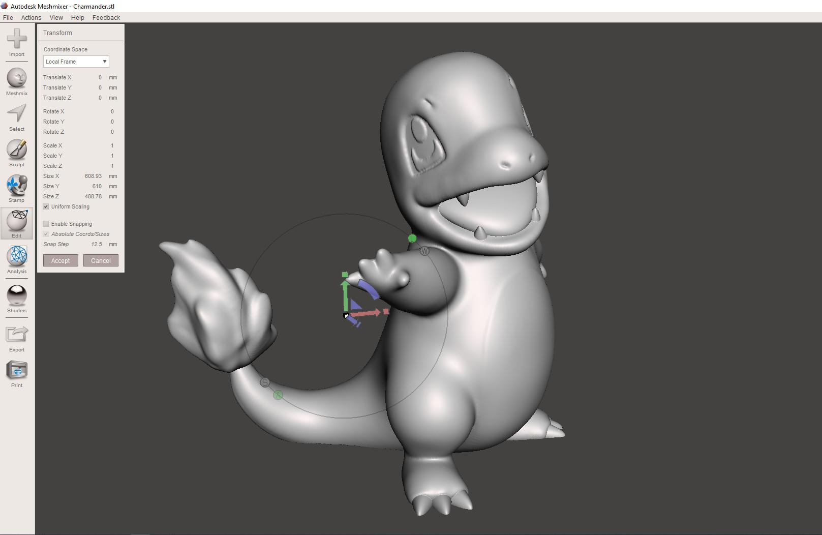Change Local Frame to another coordinate space

(75, 61)
